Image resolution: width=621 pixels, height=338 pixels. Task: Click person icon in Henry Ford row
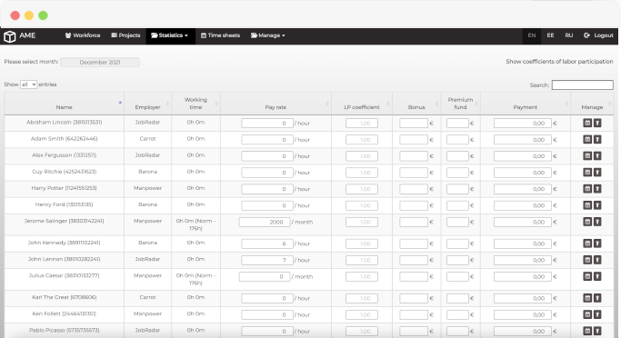pyautogui.click(x=597, y=205)
